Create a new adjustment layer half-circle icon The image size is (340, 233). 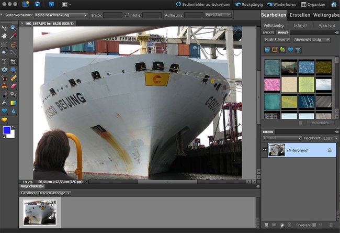[281, 225]
